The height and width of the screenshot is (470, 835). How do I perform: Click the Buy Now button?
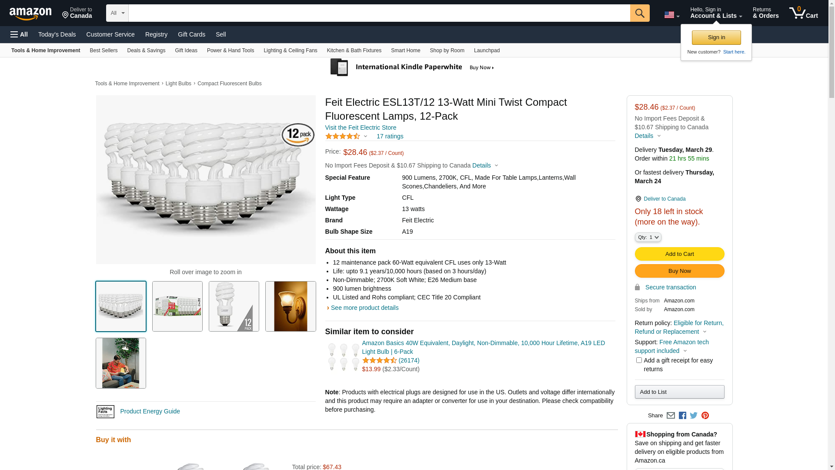679,271
